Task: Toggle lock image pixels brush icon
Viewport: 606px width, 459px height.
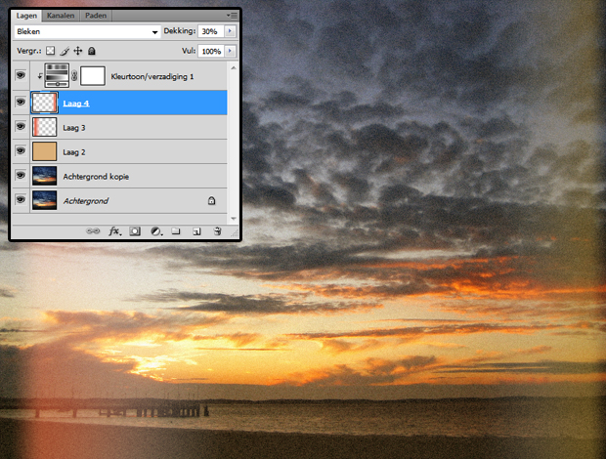Action: tap(65, 51)
